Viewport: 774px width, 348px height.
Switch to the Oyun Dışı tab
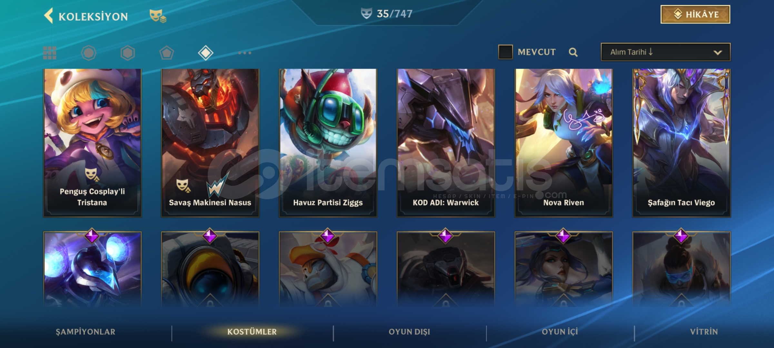coord(409,332)
